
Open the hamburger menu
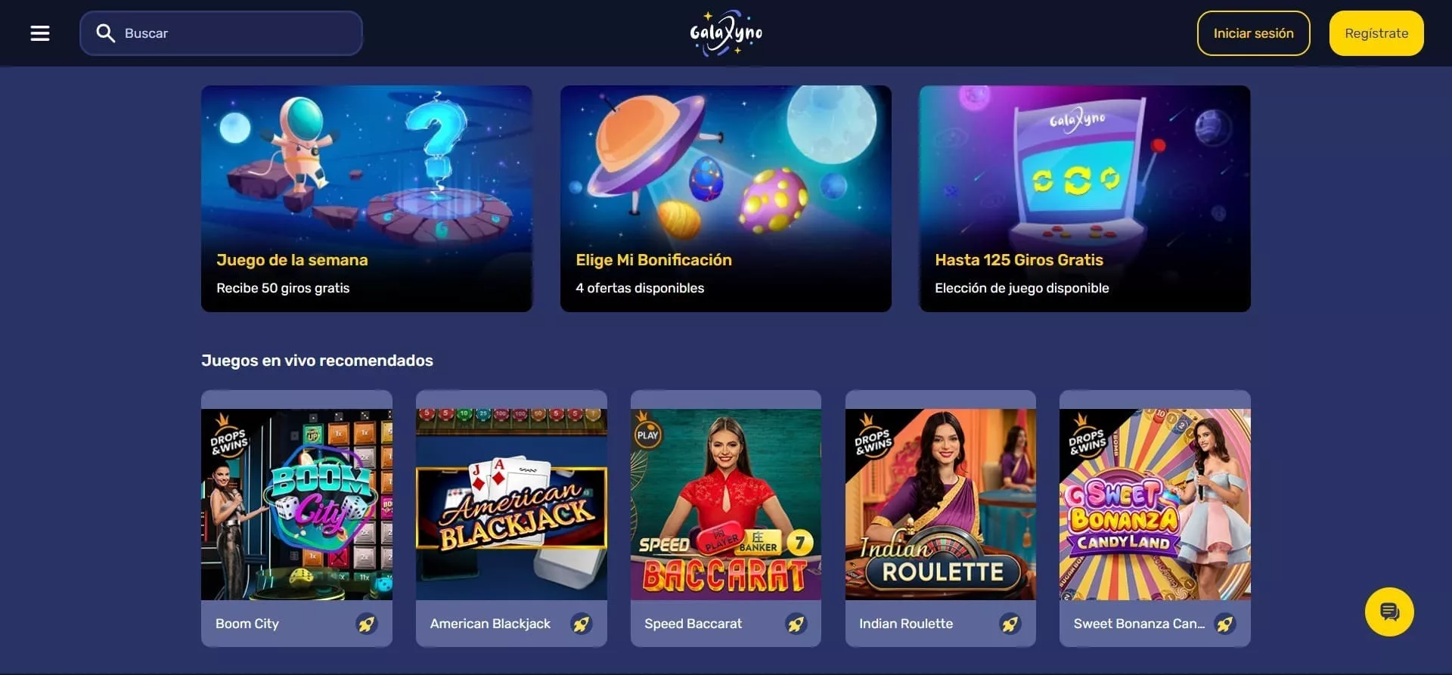(x=40, y=33)
